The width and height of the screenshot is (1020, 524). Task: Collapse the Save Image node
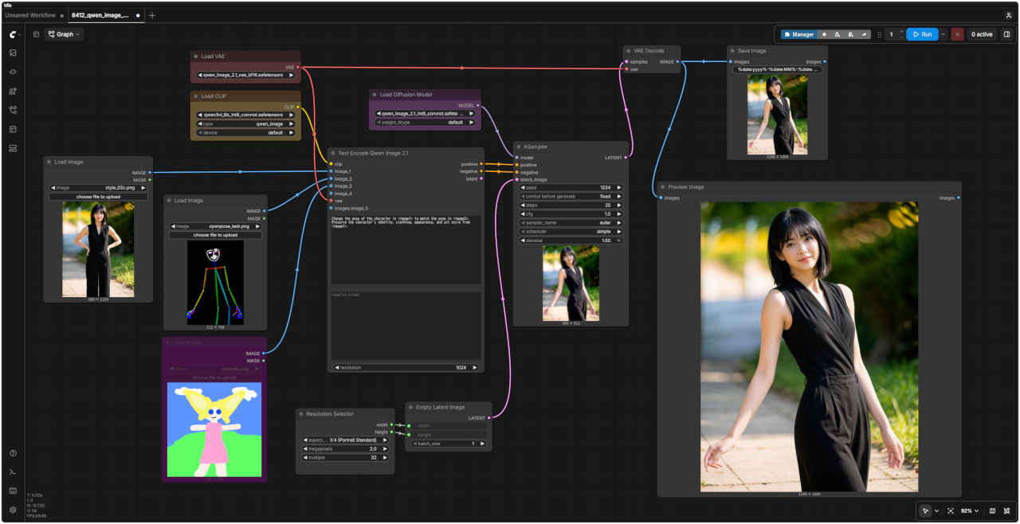point(732,51)
